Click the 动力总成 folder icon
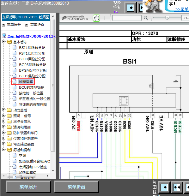Viewport: 189px width, 196px height. (9, 110)
